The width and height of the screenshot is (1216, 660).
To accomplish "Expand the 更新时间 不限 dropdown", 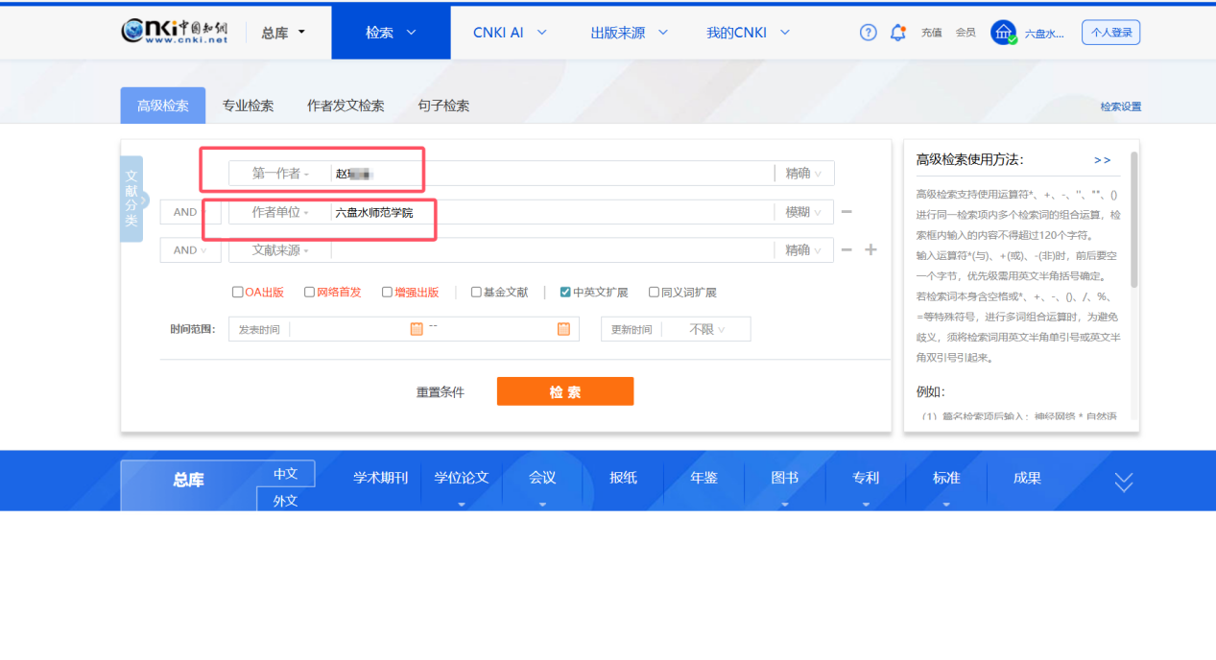I will coord(706,330).
